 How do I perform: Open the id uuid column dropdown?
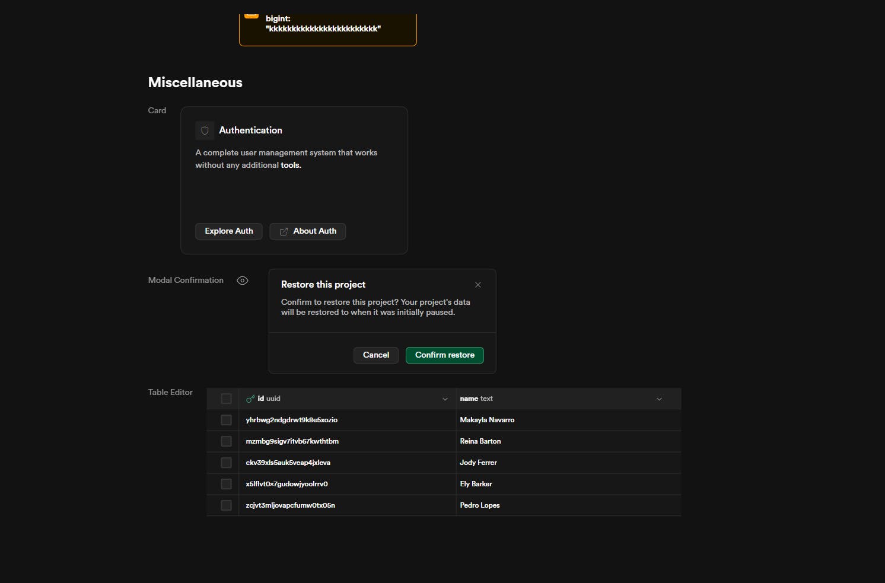coord(445,399)
